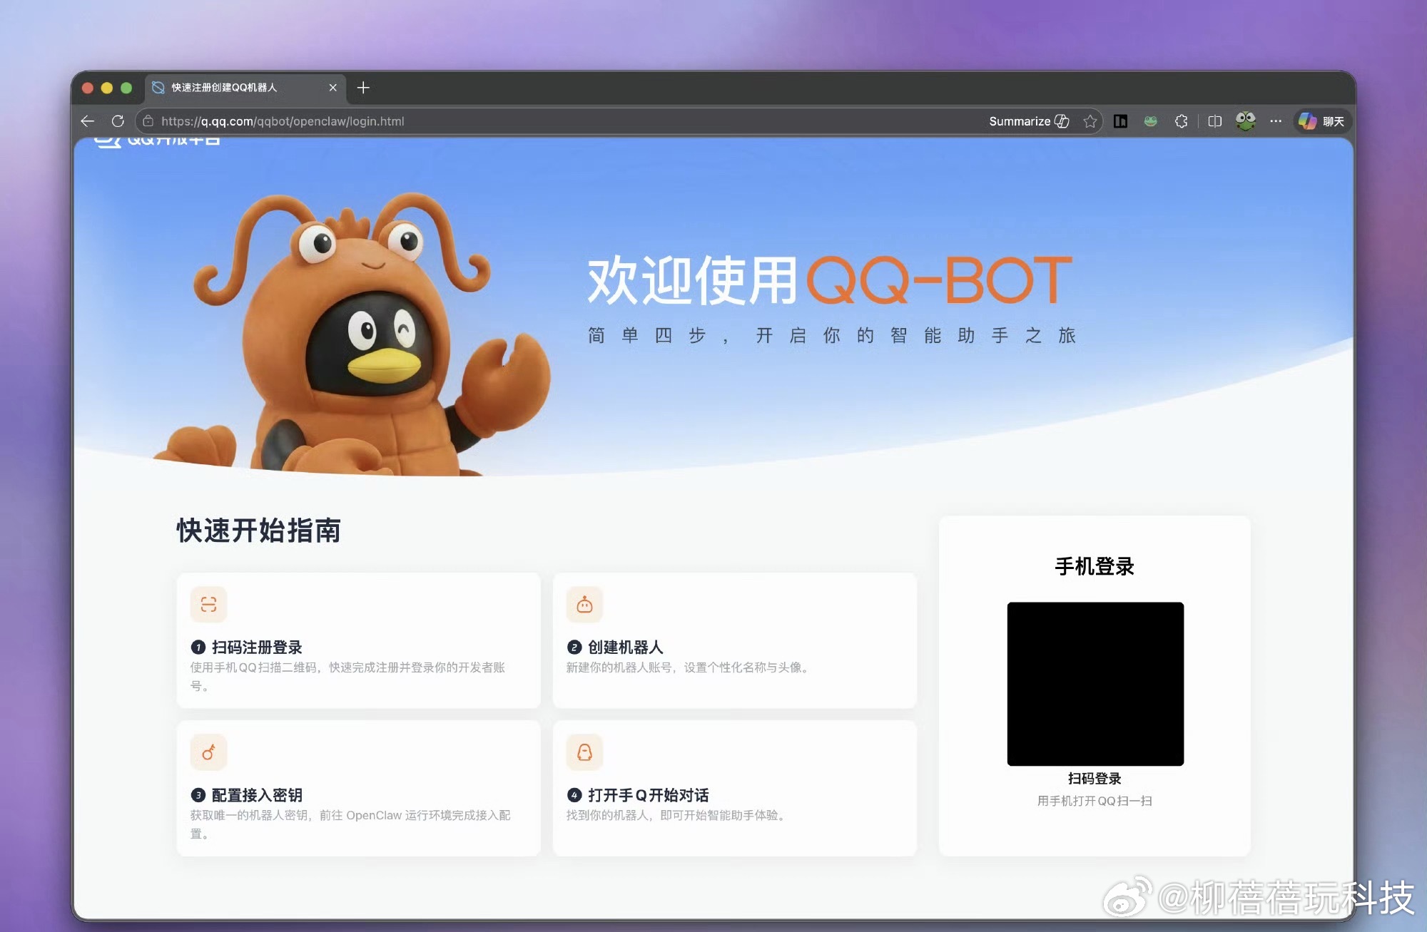The height and width of the screenshot is (932, 1427).
Task: Bookmark the page with the star icon
Action: (x=1090, y=121)
